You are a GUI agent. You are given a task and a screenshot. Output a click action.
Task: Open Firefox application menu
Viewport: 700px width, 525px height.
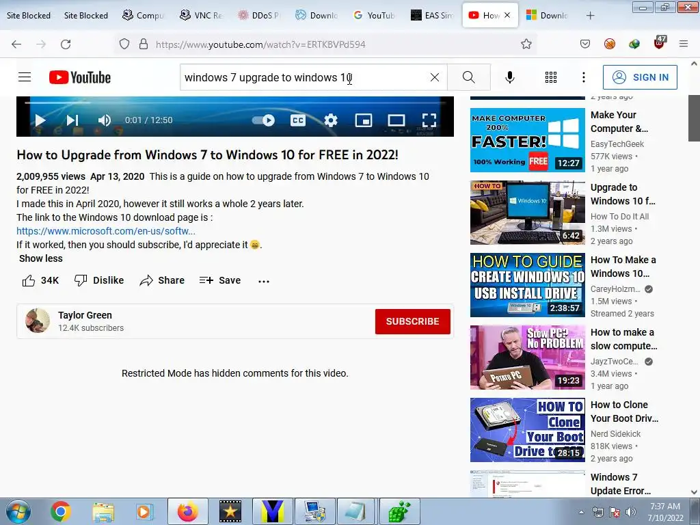click(x=683, y=44)
